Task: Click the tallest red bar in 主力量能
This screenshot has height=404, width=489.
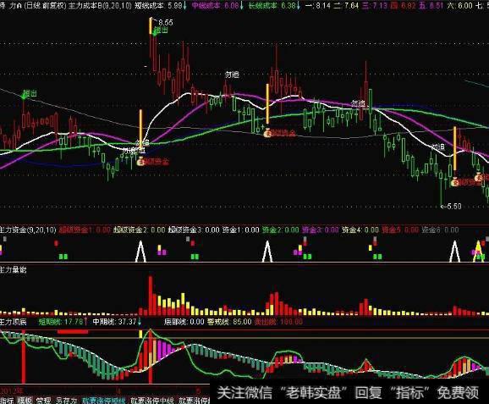Action: point(151,296)
